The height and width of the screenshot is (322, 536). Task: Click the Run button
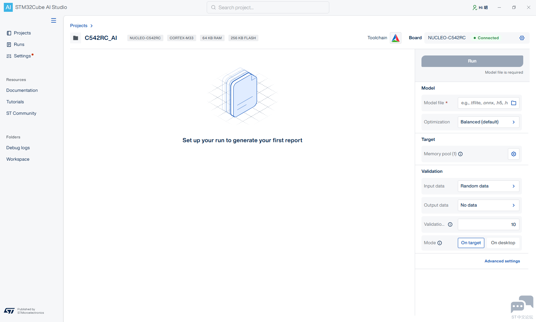[472, 61]
